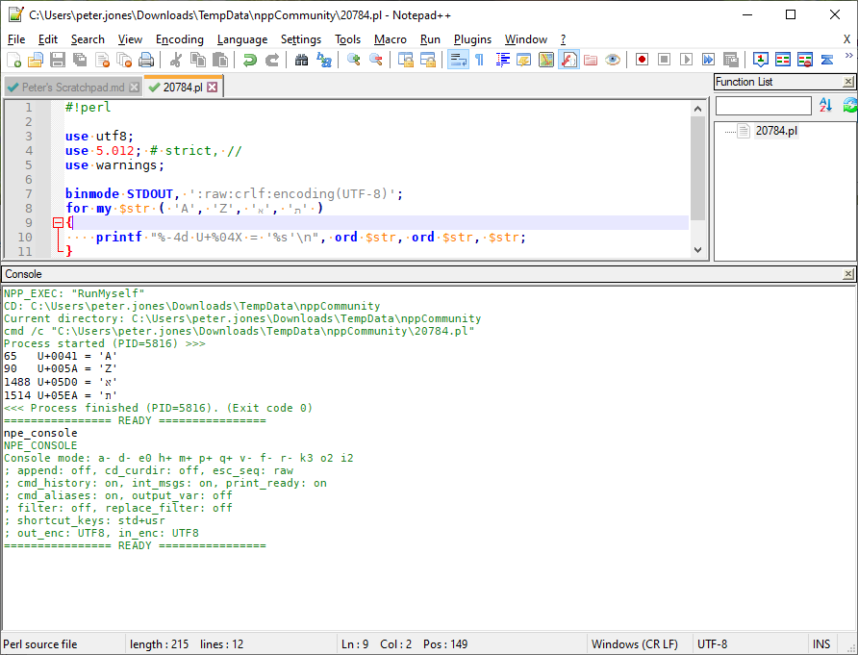Click the compare icon with red minus badge

[805, 60]
